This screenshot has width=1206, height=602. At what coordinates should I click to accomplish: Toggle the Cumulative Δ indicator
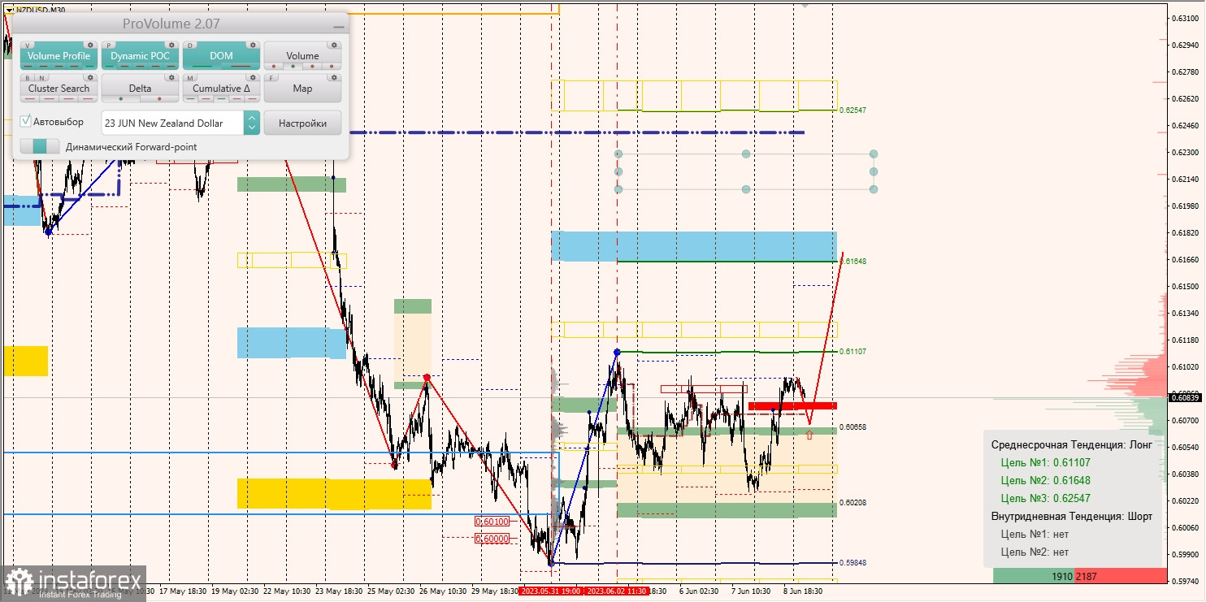(221, 88)
